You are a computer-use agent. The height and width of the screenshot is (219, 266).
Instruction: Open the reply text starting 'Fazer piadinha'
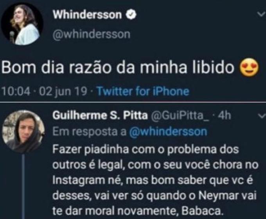click(x=155, y=180)
